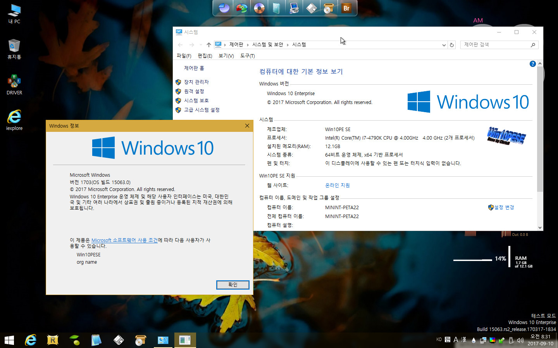Open the CD disc icon in the top dock
The width and height of the screenshot is (558, 348).
259,8
